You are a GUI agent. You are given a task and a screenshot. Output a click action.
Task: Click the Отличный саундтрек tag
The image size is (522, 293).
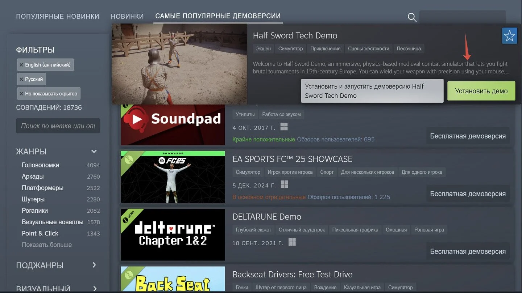(x=302, y=230)
